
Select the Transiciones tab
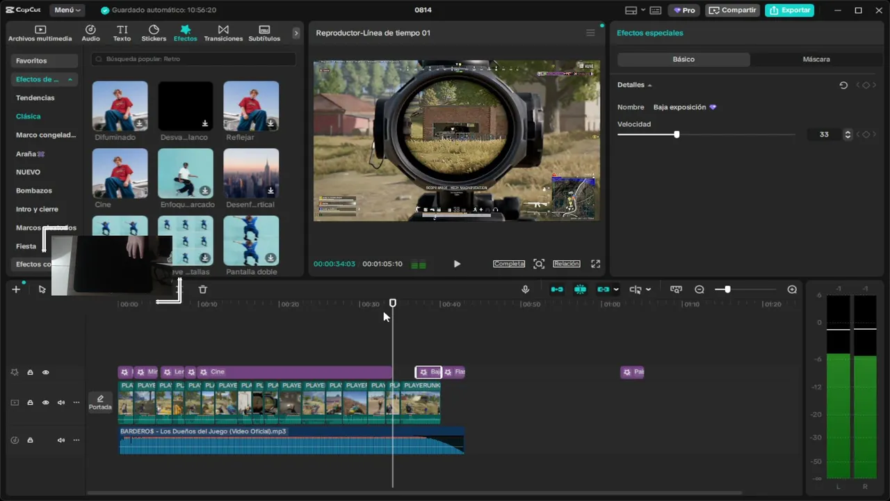223,33
